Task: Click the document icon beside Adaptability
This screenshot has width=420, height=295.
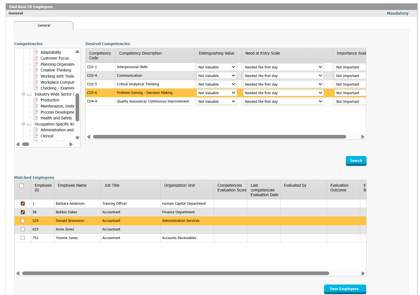Action: click(x=35, y=52)
